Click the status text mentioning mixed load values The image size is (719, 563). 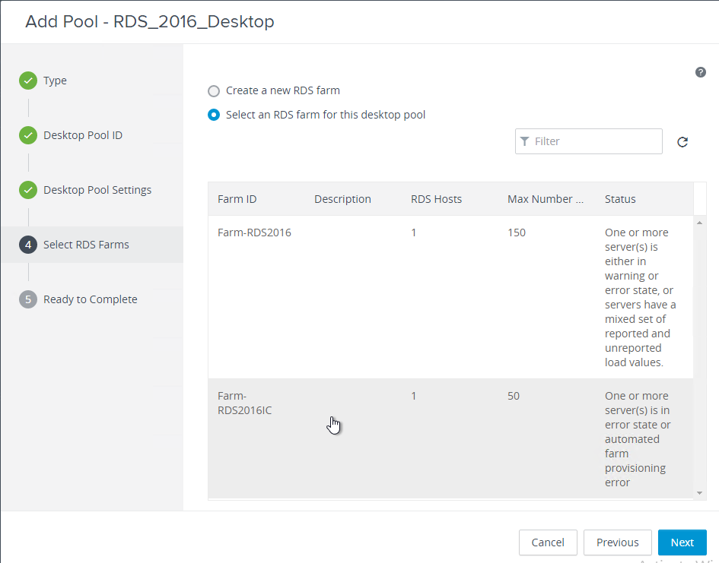click(x=640, y=298)
